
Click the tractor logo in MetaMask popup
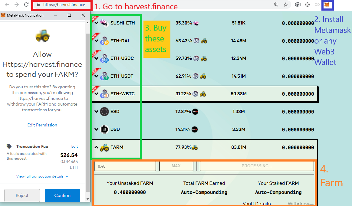[42, 36]
